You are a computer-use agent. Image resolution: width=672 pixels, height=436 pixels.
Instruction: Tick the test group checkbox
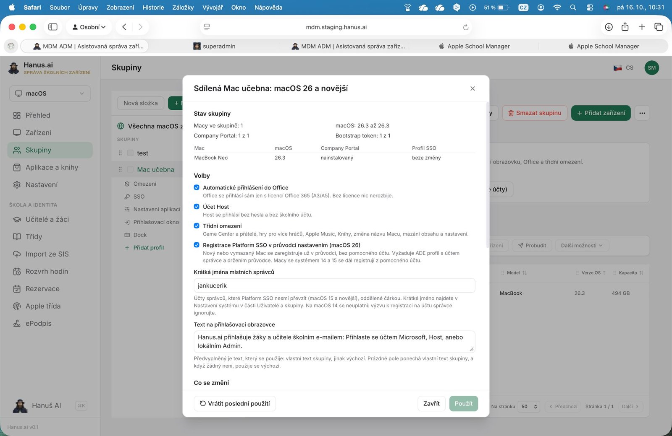pyautogui.click(x=130, y=153)
